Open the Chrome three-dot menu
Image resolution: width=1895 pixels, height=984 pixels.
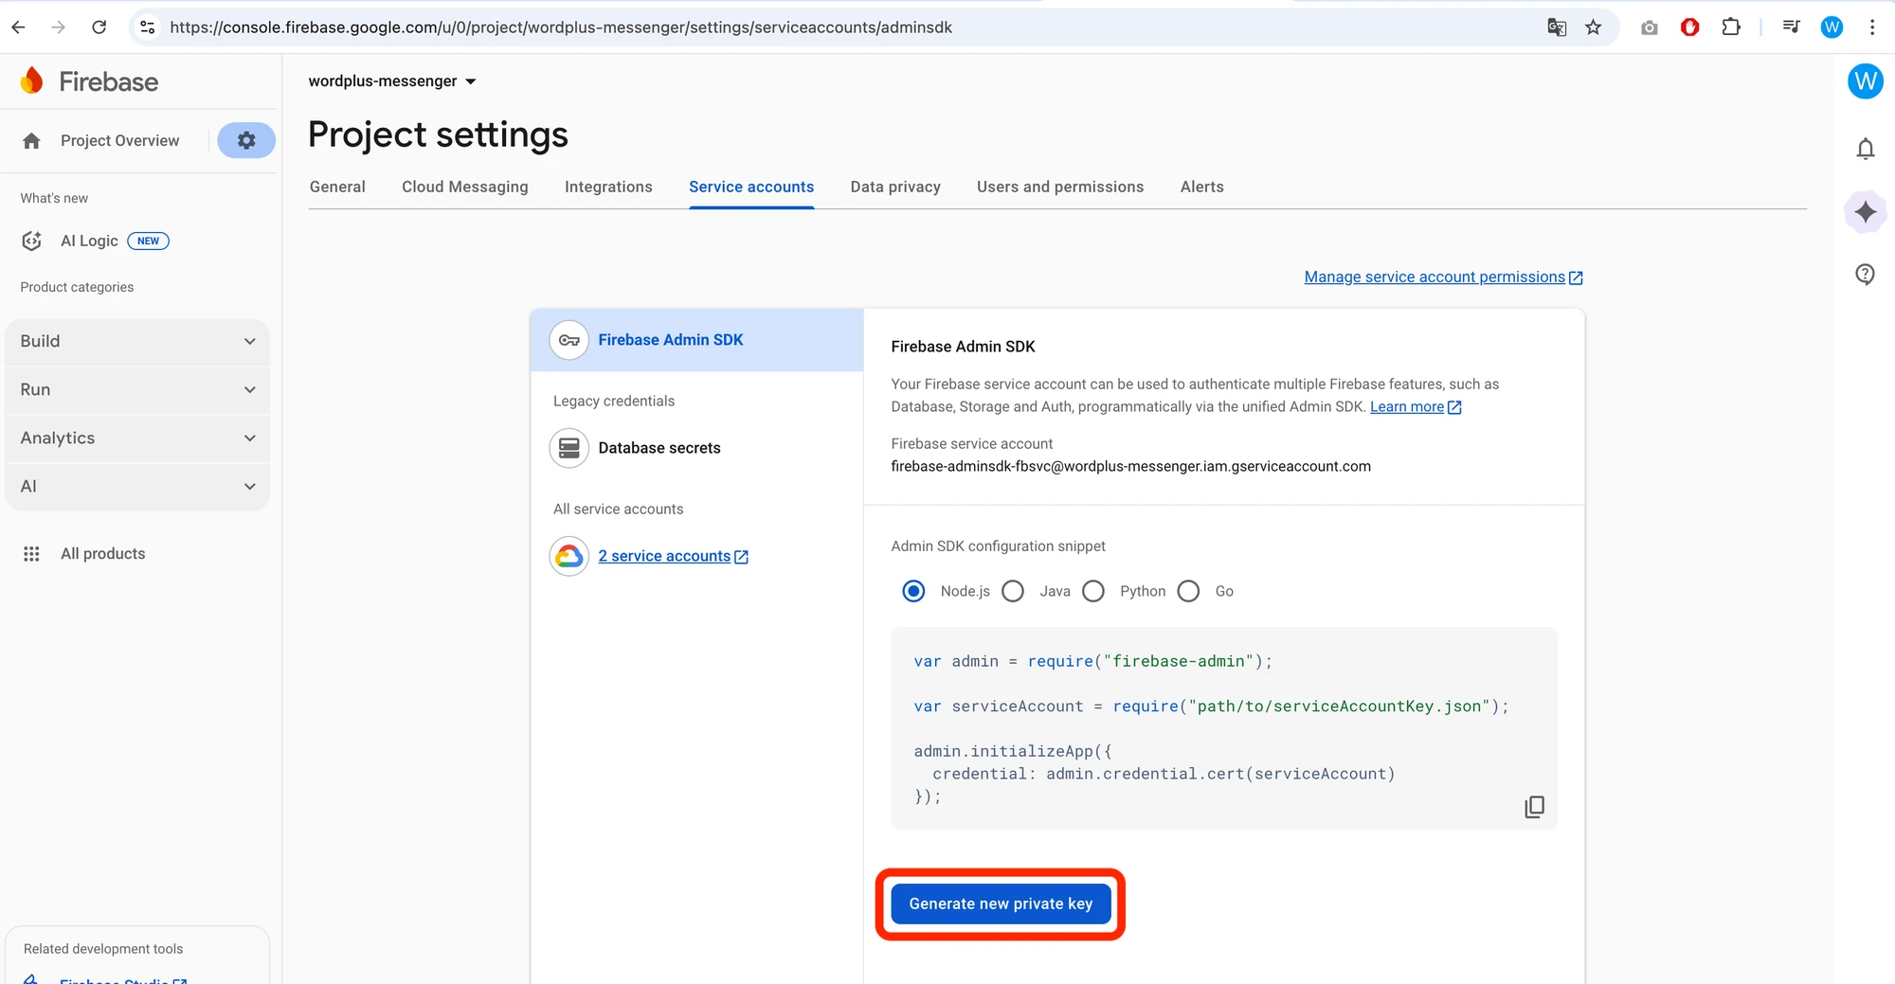click(x=1872, y=27)
